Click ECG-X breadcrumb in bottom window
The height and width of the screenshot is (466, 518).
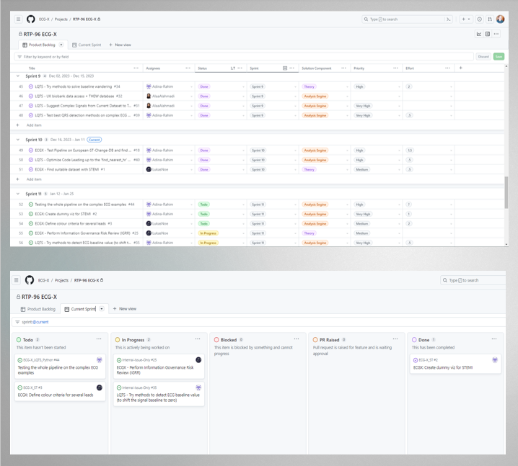(x=43, y=280)
